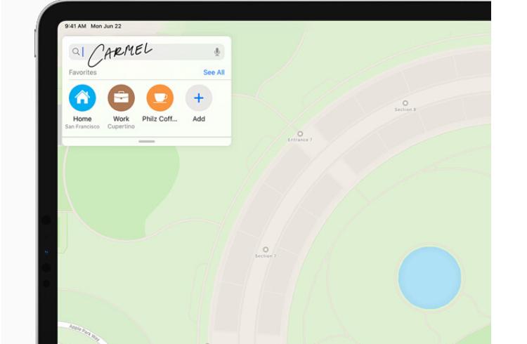Select the Entrance 7 map marker
This screenshot has height=344, width=527.
tap(300, 133)
